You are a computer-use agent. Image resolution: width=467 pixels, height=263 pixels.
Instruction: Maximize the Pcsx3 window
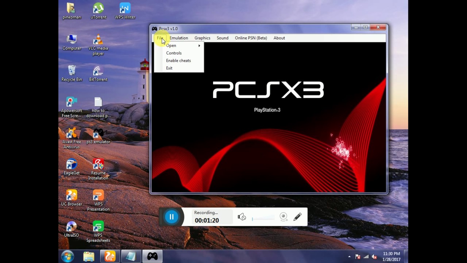[365, 27]
